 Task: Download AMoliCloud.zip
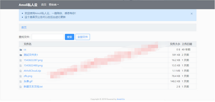pos(32,71)
